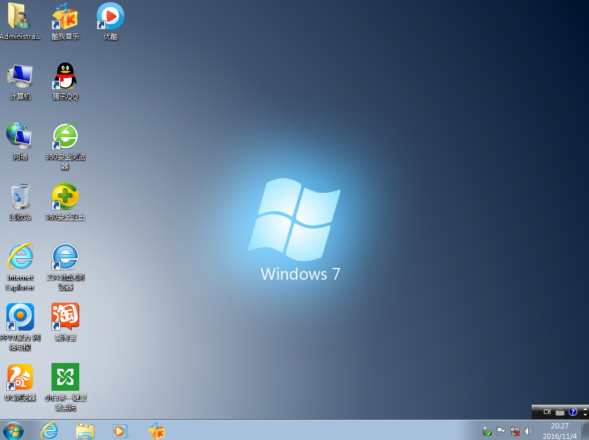Click language bar keyboard icon

click(x=560, y=412)
